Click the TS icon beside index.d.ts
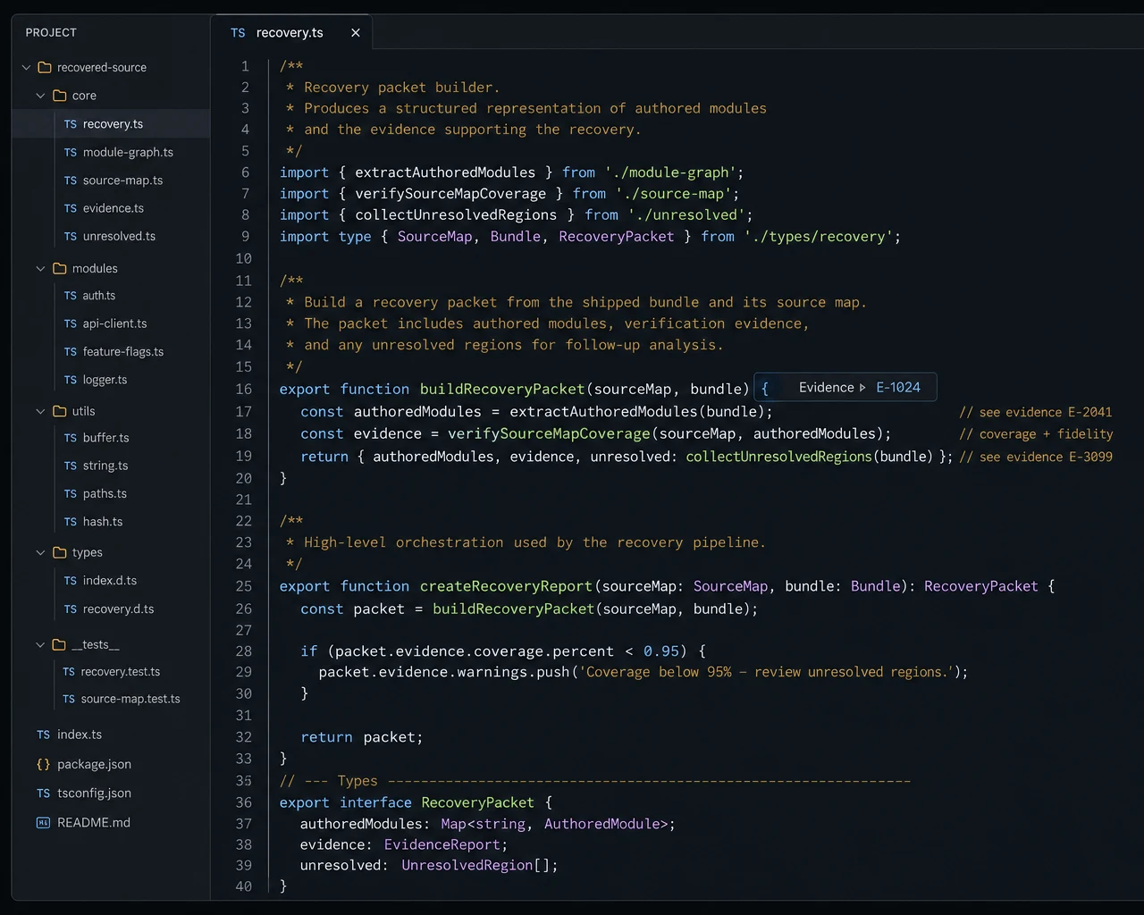1144x915 pixels. 71,581
